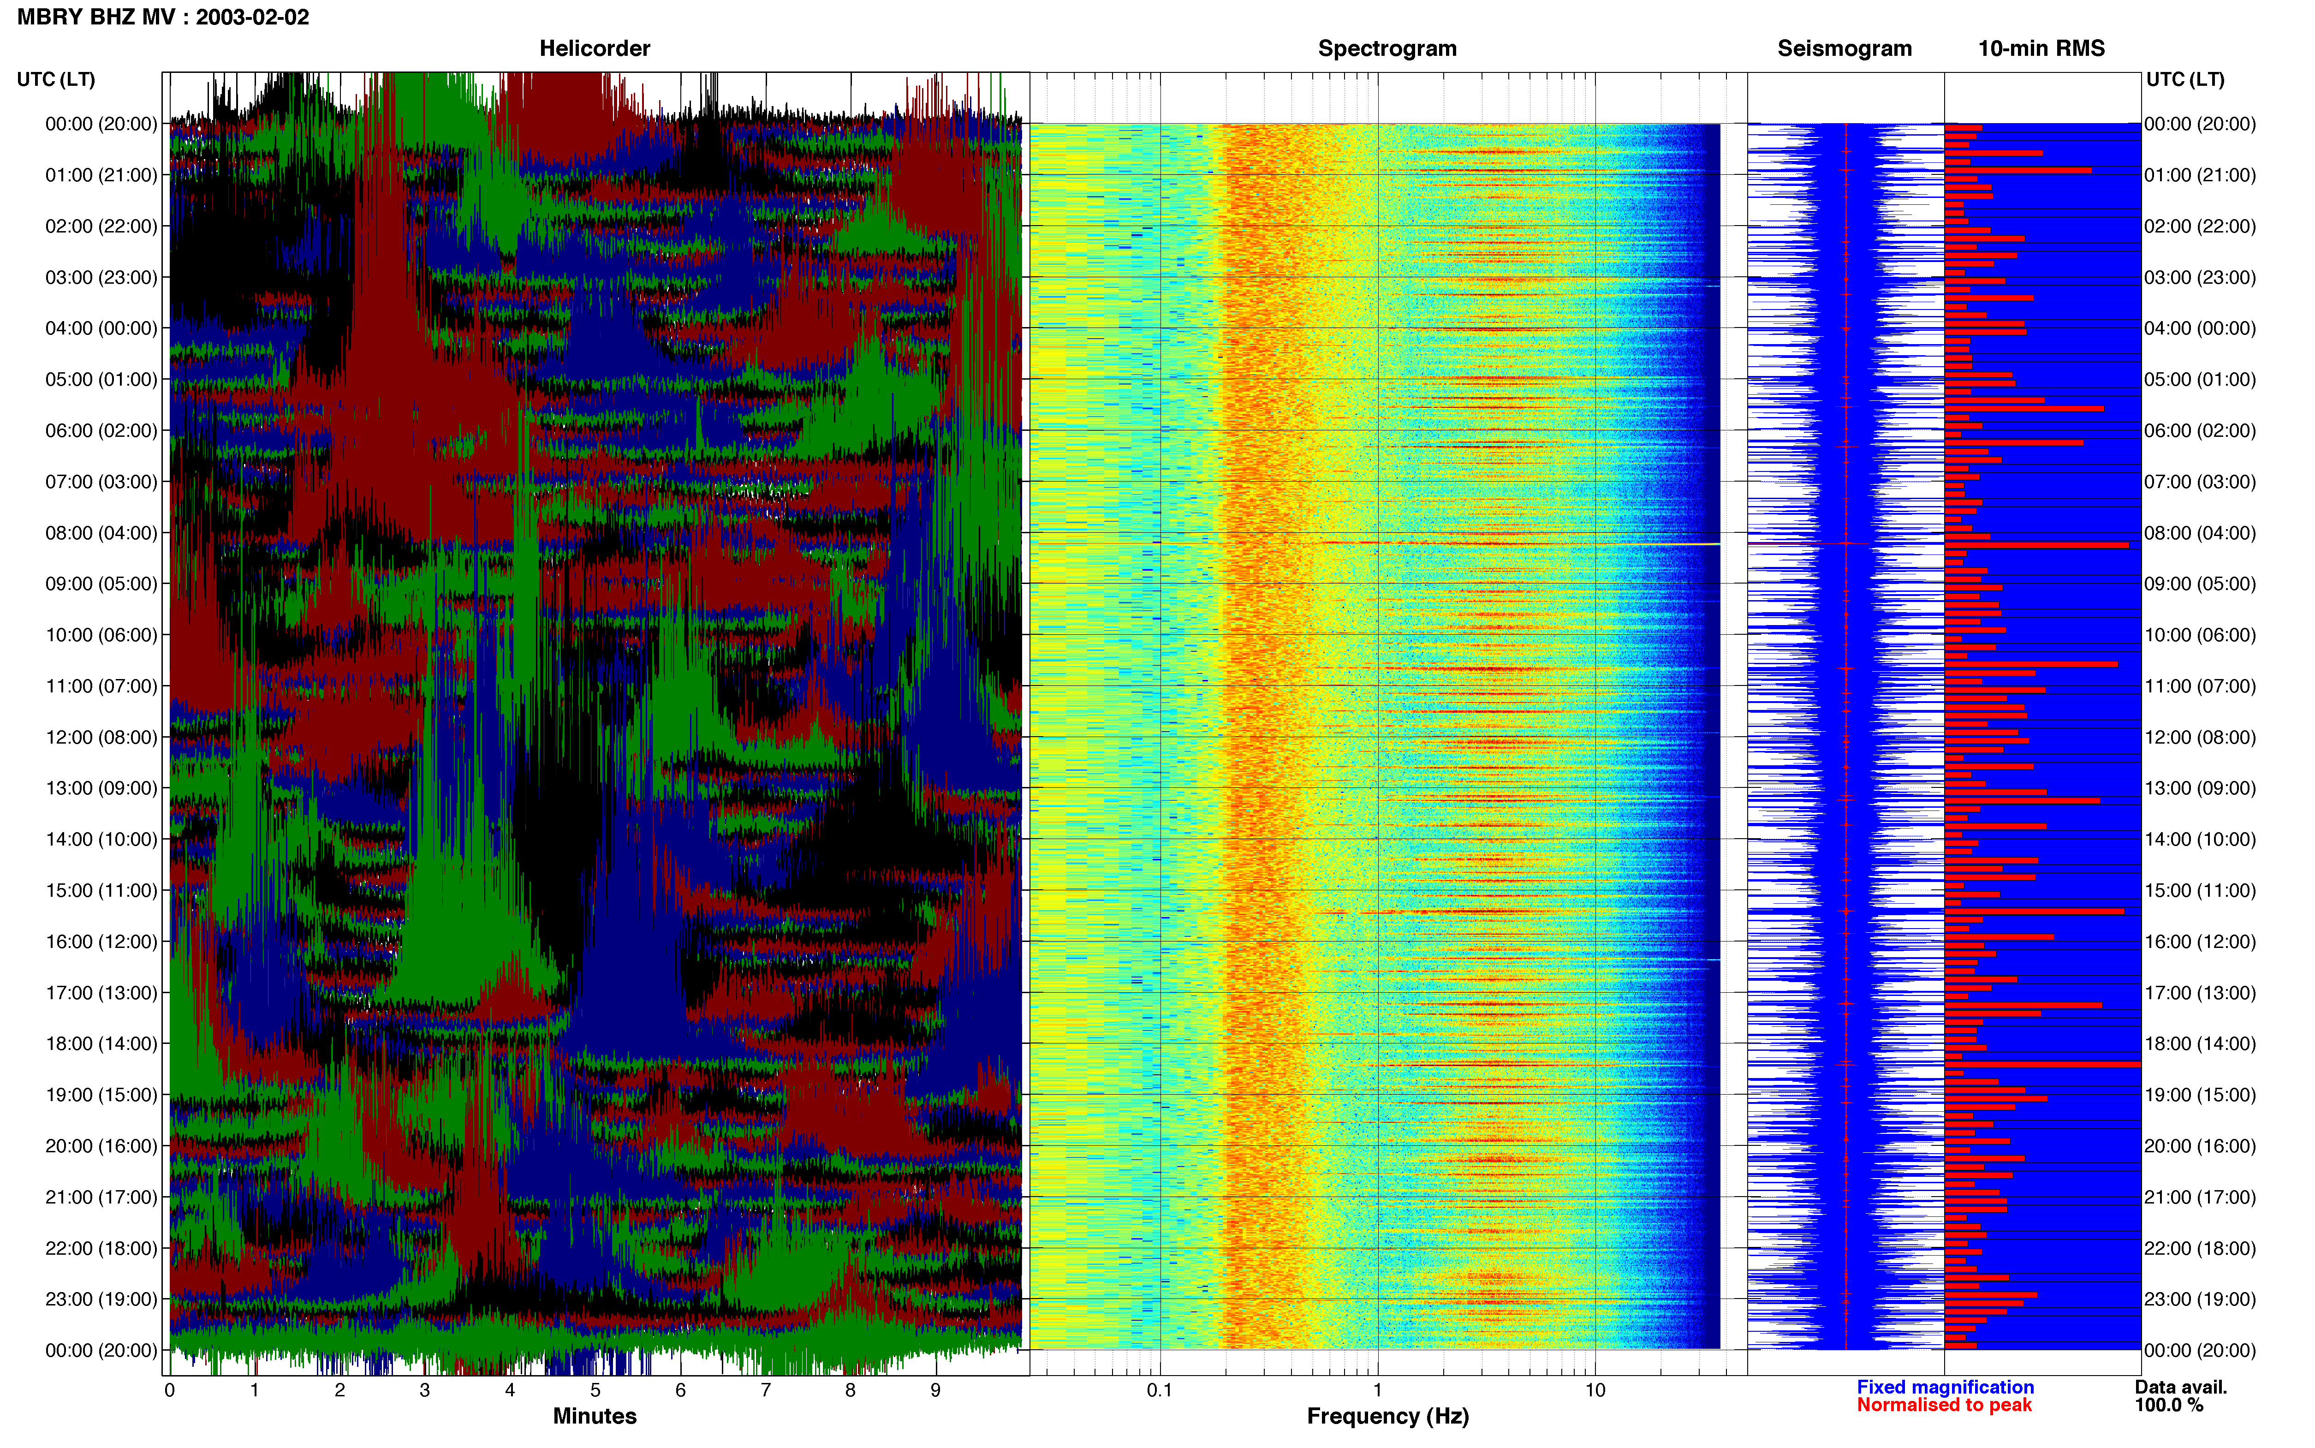Click left time label '23:00 (19:00)'
This screenshot has width=2315, height=1448.
(x=101, y=1299)
